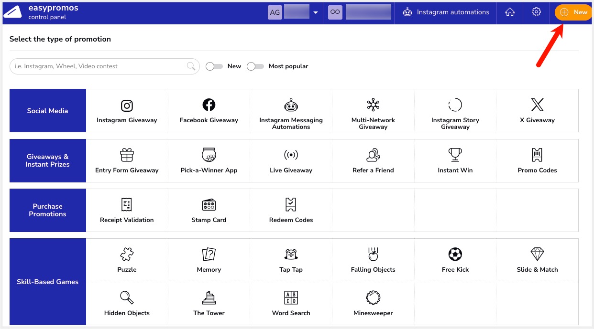Expand the AG account dropdown arrow
Screen dimensions: 594x329
coord(316,13)
